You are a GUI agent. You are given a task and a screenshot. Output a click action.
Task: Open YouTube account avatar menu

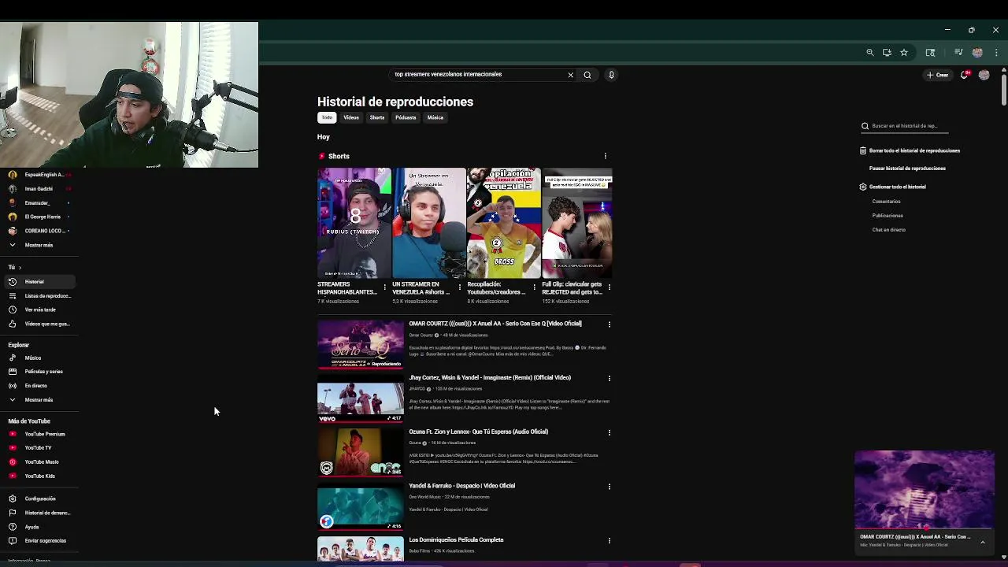pyautogui.click(x=984, y=75)
